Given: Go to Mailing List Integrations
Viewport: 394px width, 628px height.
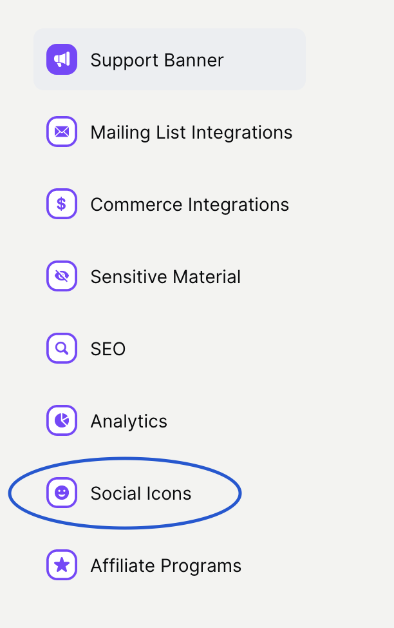Looking at the screenshot, I should 191,132.
